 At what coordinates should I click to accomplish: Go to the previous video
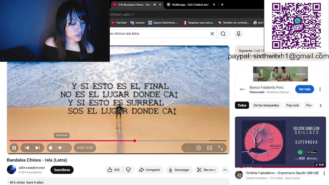coord(27,148)
